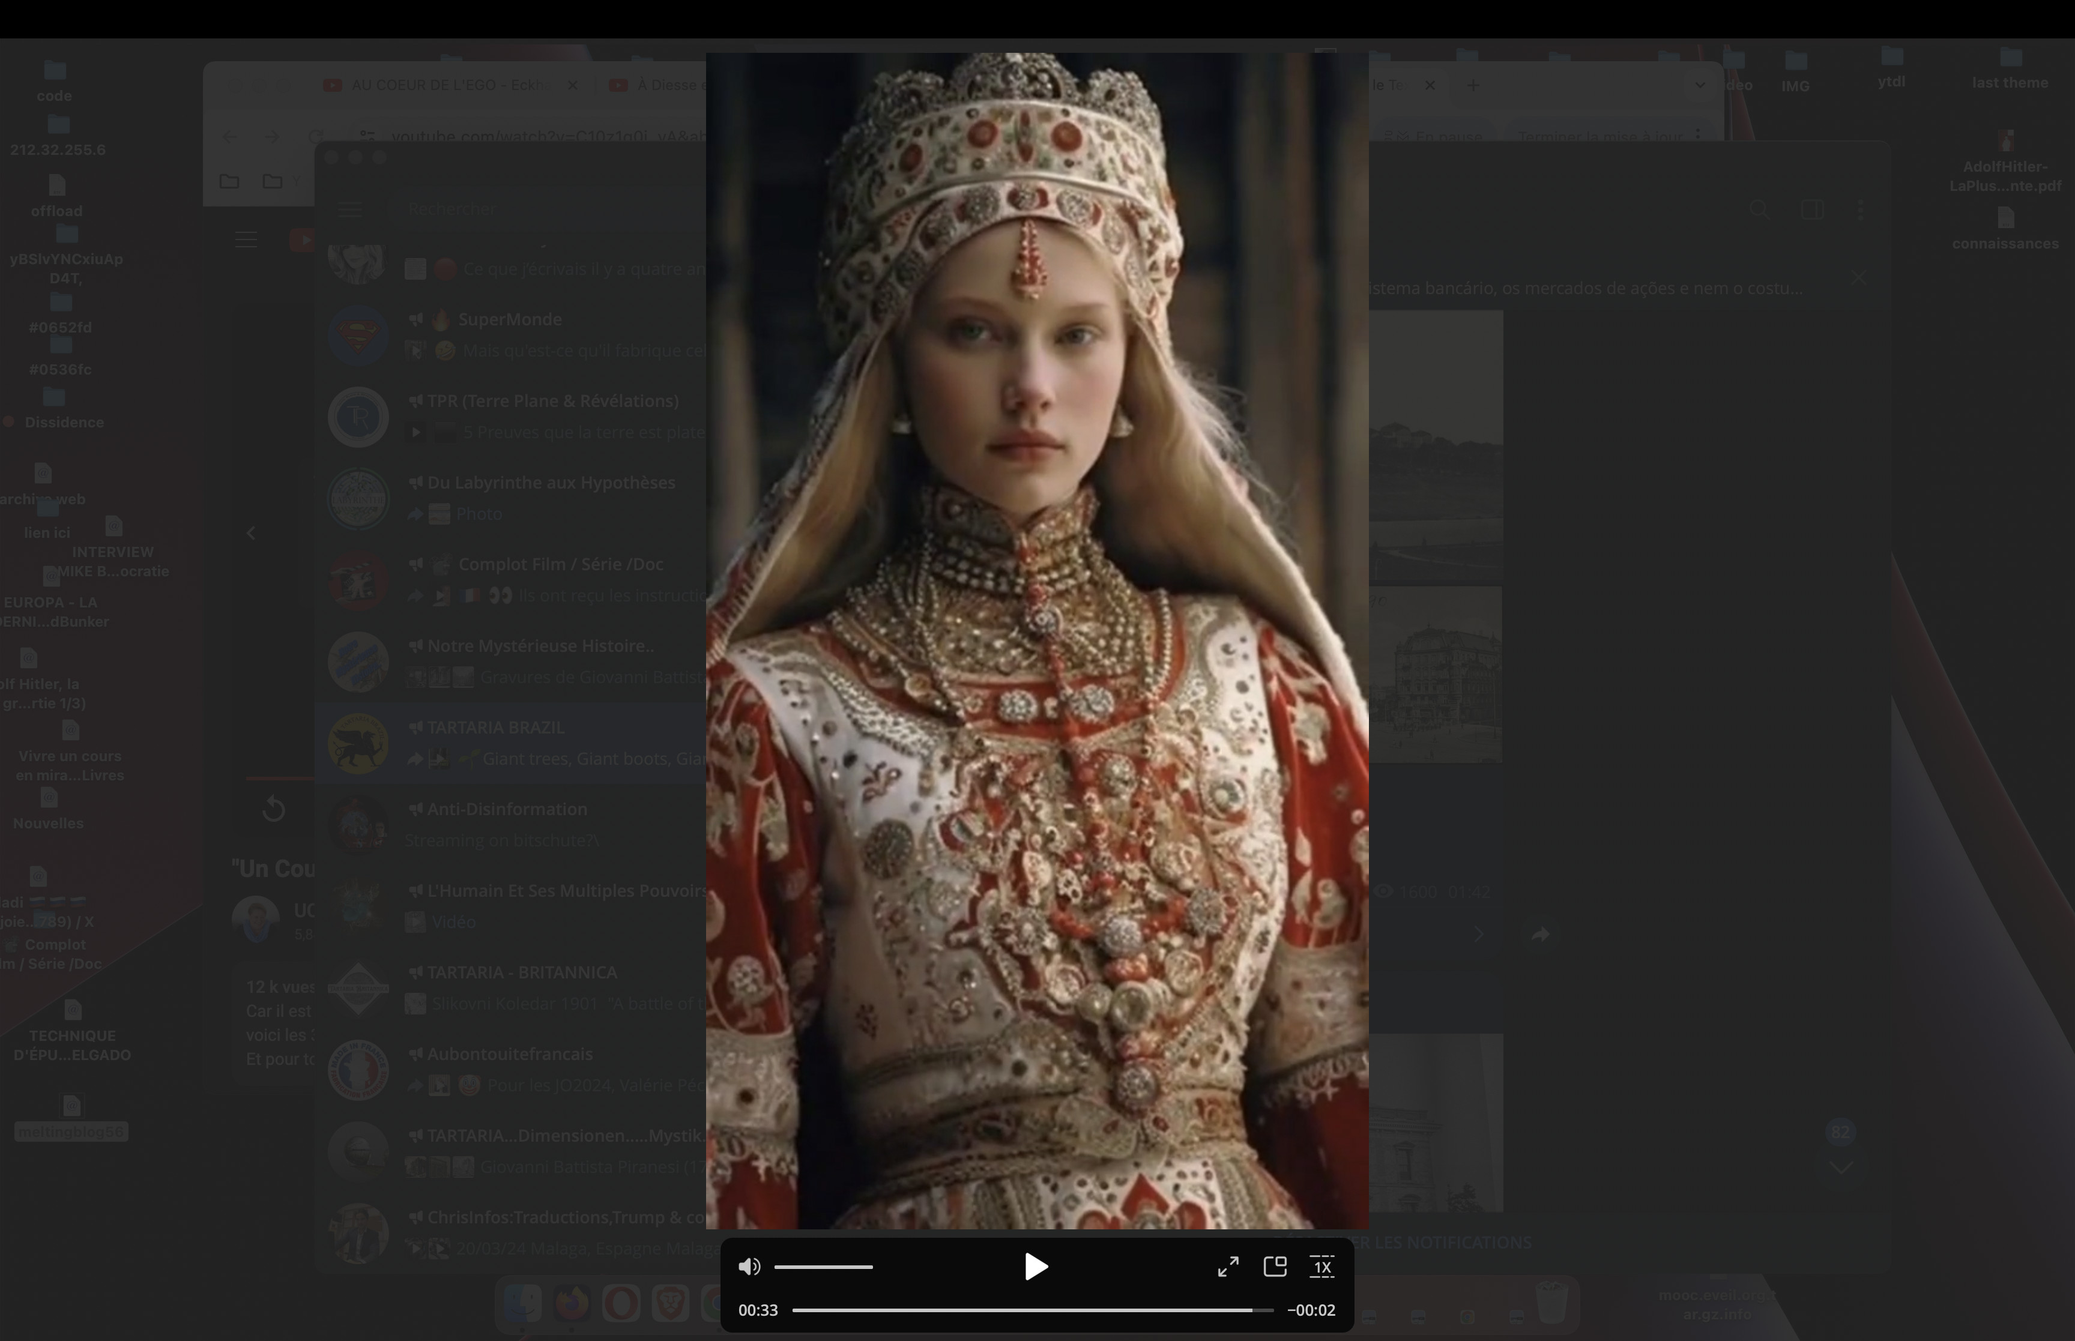Open the TECHNIQUE D'ÉPU...ELGADO file
The width and height of the screenshot is (2075, 1341).
point(72,1031)
